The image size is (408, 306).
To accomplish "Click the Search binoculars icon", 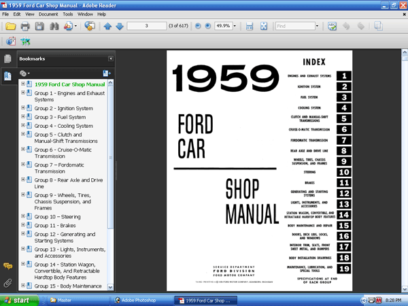I will [54, 26].
